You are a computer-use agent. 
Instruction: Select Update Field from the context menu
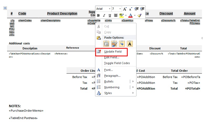tap(113, 52)
